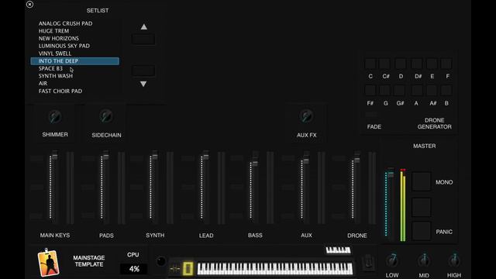Toggle drone note C
496x279 pixels.
click(x=370, y=64)
